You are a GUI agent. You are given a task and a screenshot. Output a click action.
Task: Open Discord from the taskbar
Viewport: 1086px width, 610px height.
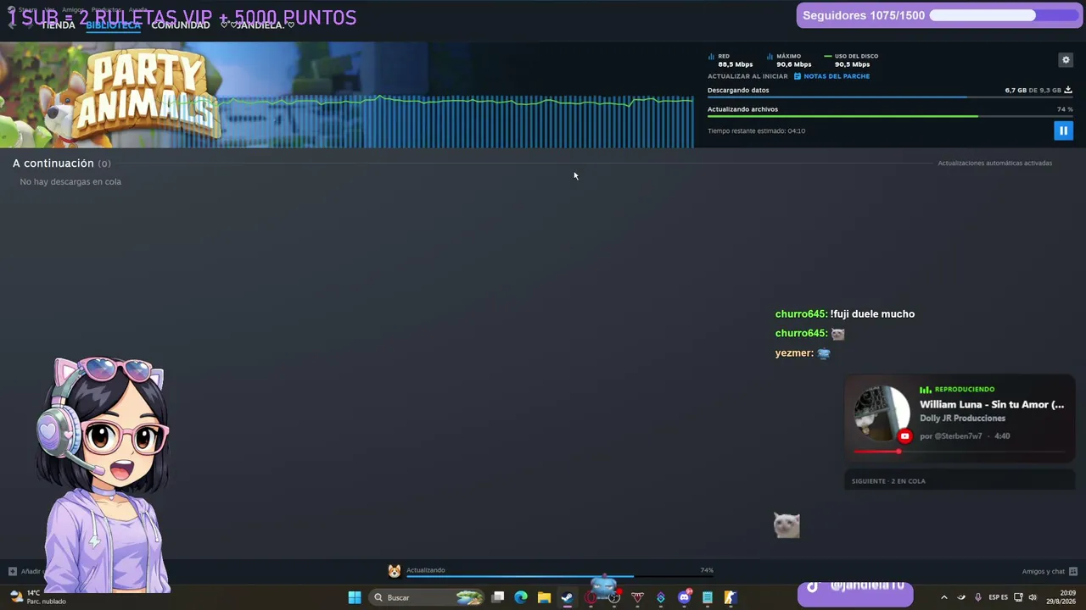[x=684, y=597]
